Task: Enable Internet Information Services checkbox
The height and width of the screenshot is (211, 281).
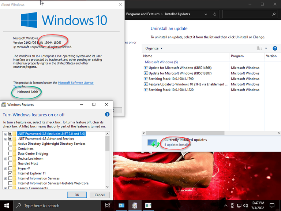Action: 10,178
